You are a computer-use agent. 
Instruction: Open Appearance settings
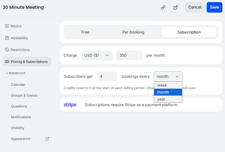click(x=20, y=139)
